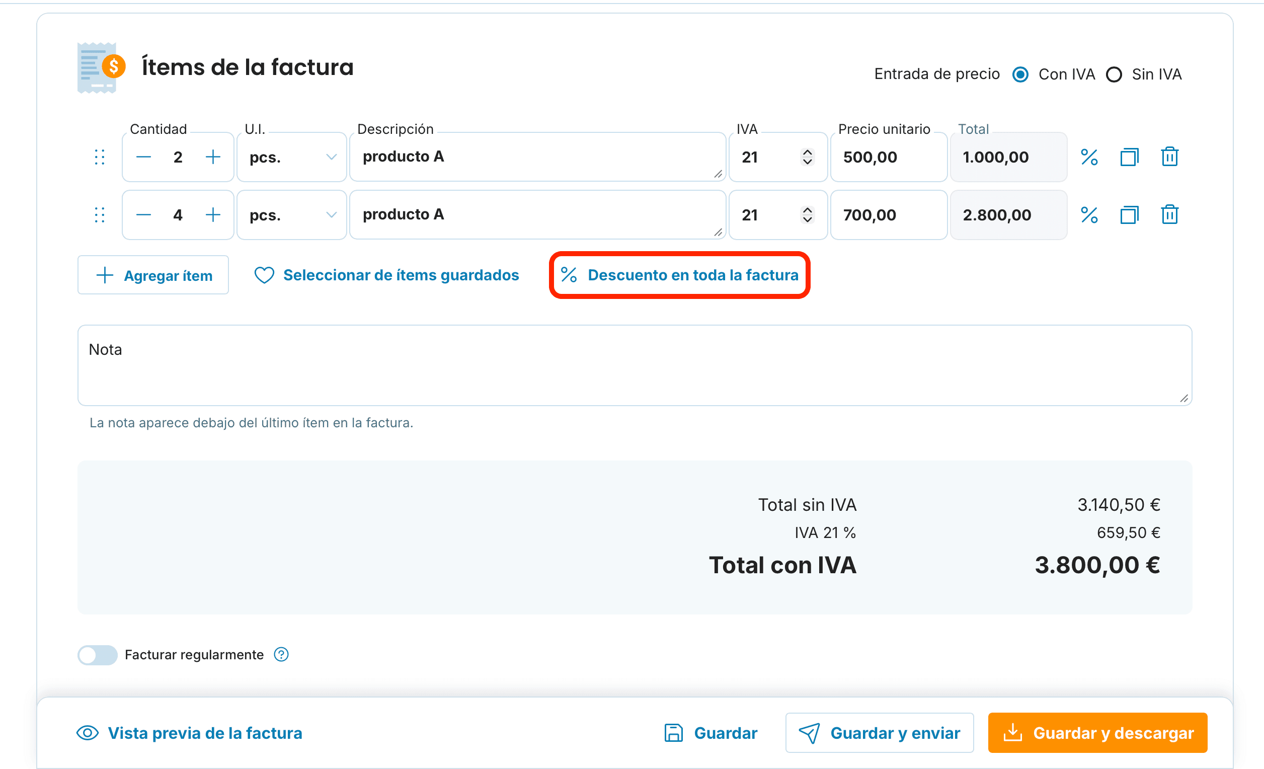Image resolution: width=1264 pixels, height=769 pixels.
Task: Delete the 1.000,00 item row
Action: point(1169,157)
